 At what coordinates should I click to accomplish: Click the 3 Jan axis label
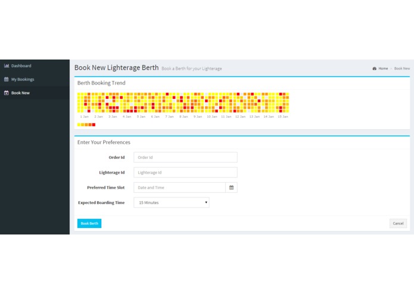point(113,117)
